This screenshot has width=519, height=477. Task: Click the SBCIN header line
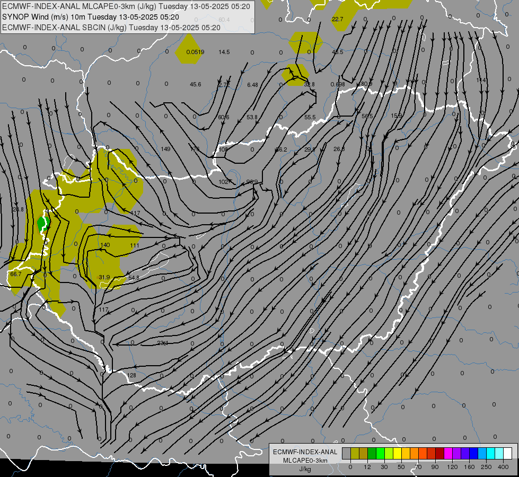pyautogui.click(x=111, y=28)
